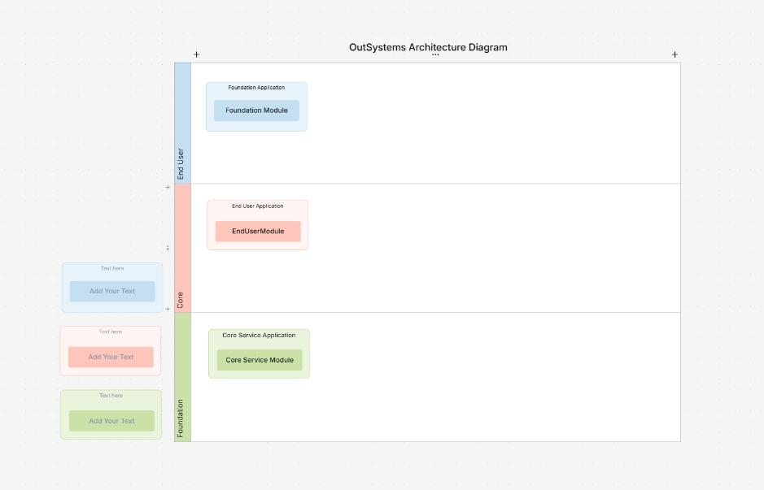Click the End User Application container
Screen dimensions: 764x490
(x=257, y=206)
